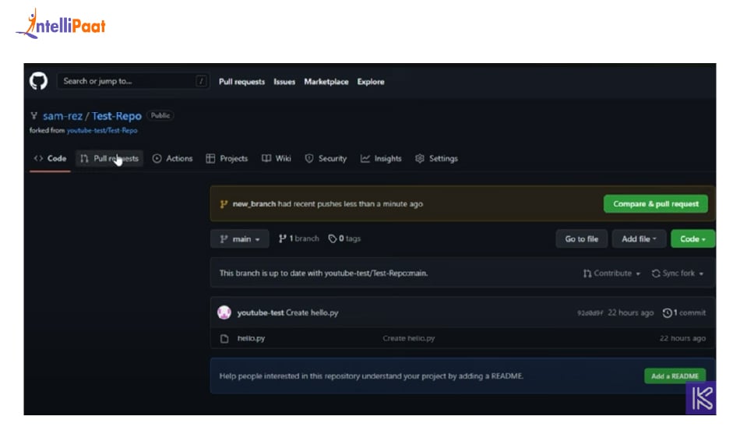Go to Marketplace in the top navigation

click(x=326, y=82)
